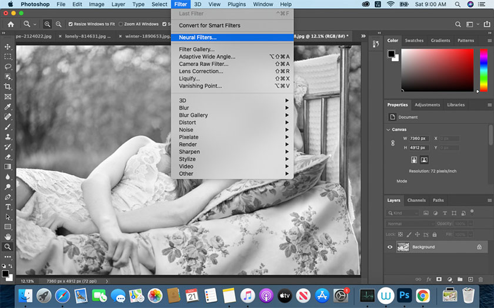Open the Sharpen submenu

[x=232, y=152]
